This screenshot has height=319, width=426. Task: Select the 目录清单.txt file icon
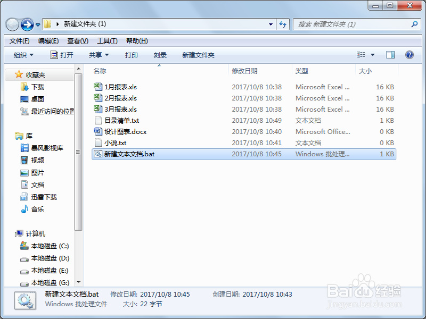[98, 120]
